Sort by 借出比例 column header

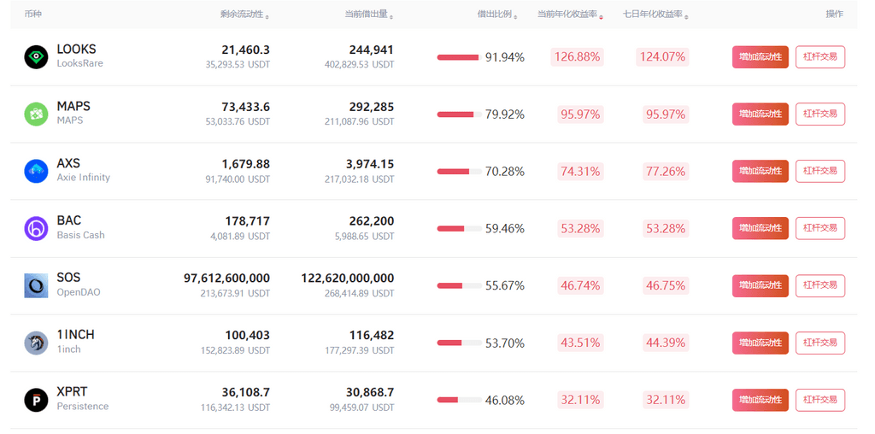pos(497,15)
